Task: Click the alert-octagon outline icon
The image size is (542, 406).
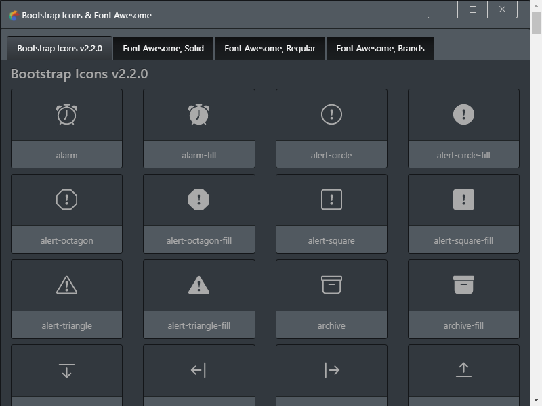Action: (x=66, y=200)
